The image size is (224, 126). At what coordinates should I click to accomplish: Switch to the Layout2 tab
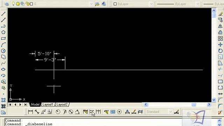point(62,105)
